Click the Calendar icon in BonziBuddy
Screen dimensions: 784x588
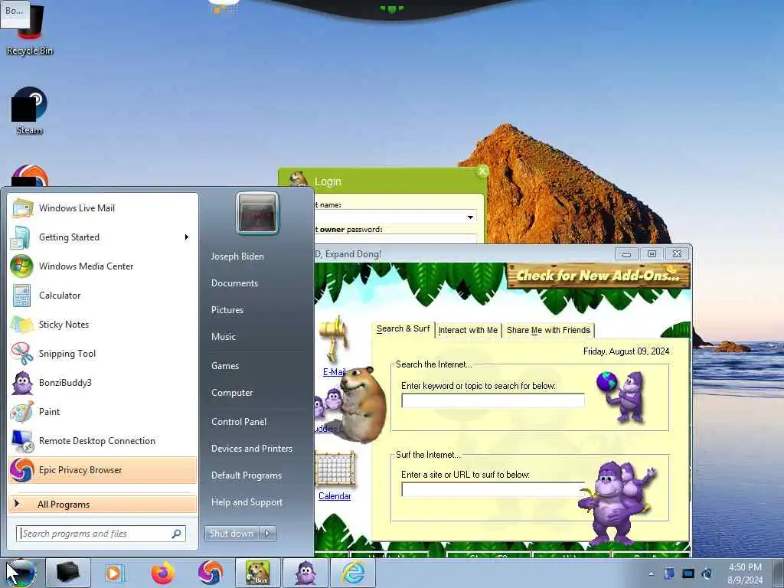point(335,469)
